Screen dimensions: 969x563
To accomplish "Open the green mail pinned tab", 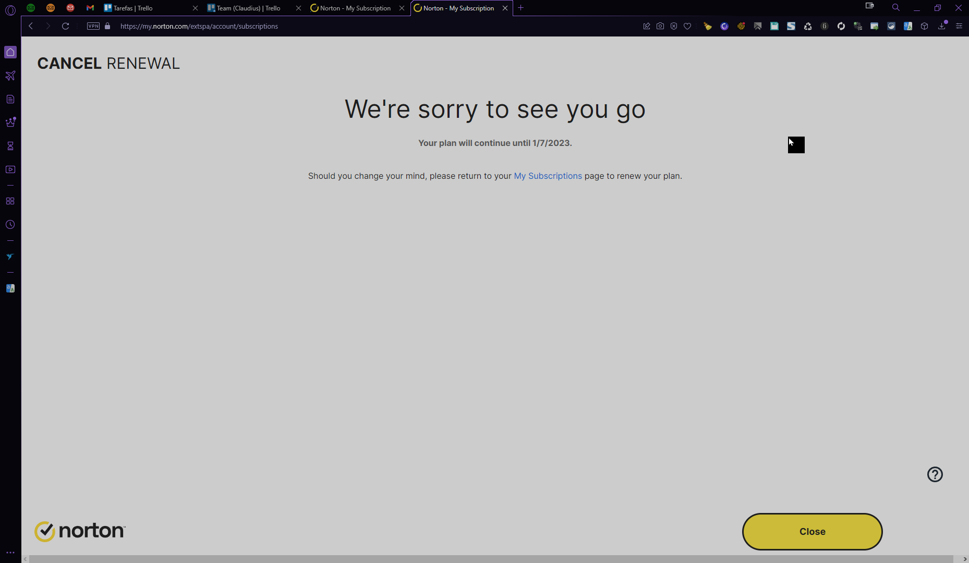I will tap(31, 8).
